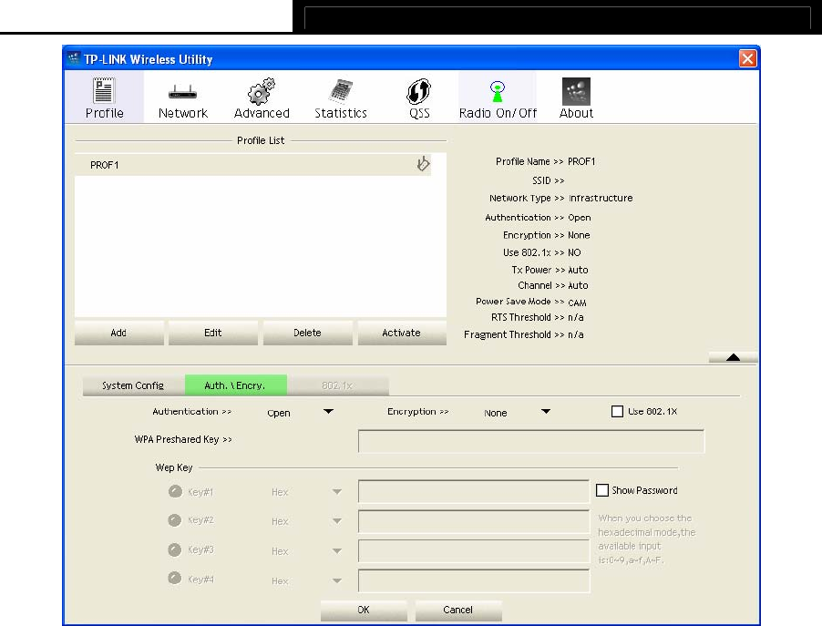822x626 pixels.
Task: Select PROF1 in the Profile List
Action: 106,166
